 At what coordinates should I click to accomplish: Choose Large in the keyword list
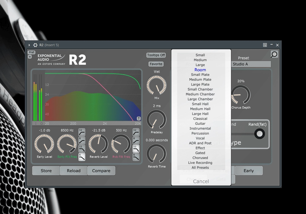click(200, 65)
